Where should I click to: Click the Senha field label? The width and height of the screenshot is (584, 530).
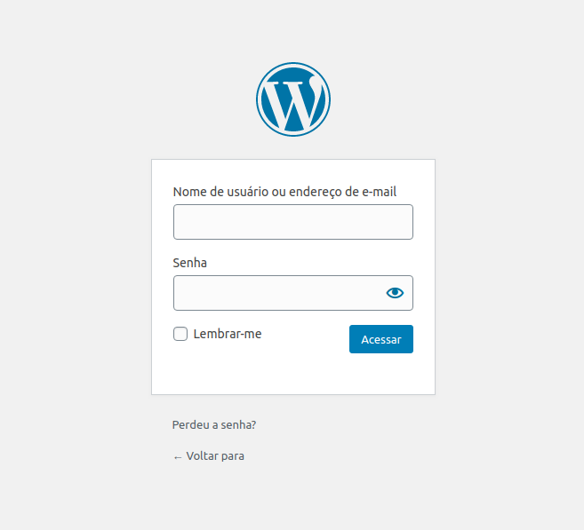point(190,263)
